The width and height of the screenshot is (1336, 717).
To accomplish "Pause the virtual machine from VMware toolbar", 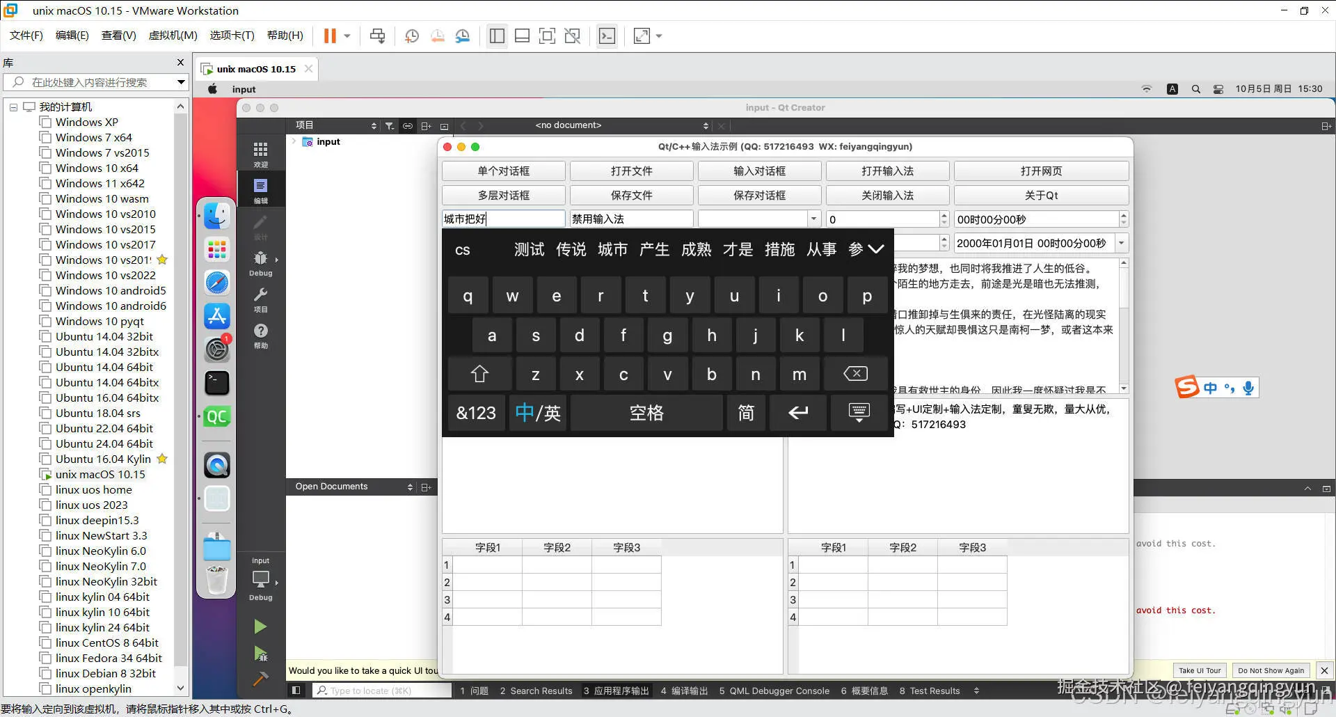I will (x=330, y=36).
